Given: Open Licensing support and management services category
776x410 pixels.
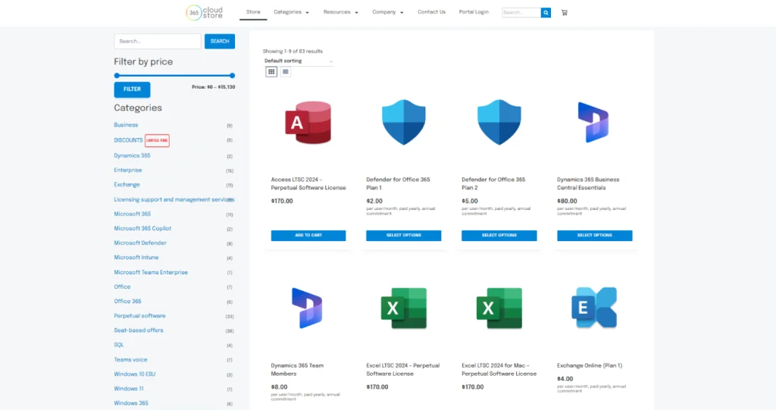Looking at the screenshot, I should coord(174,199).
